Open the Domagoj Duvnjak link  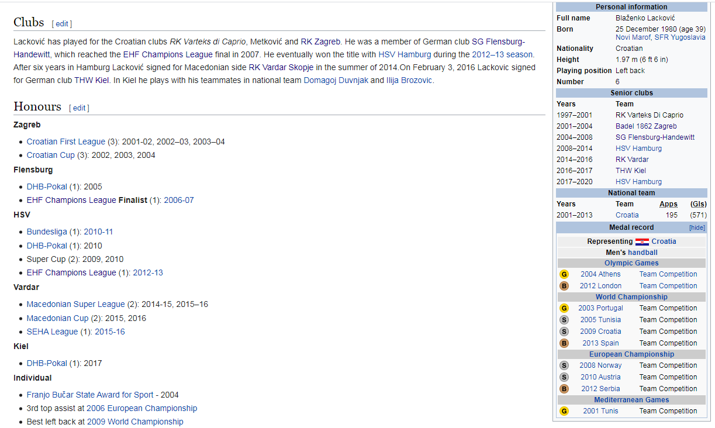(336, 80)
